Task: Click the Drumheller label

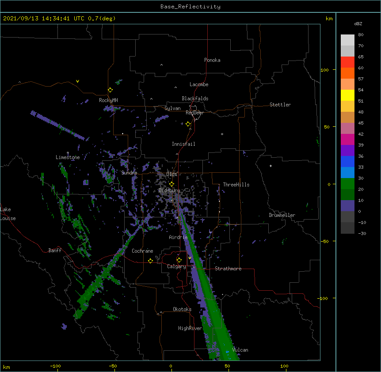Action: (282, 215)
